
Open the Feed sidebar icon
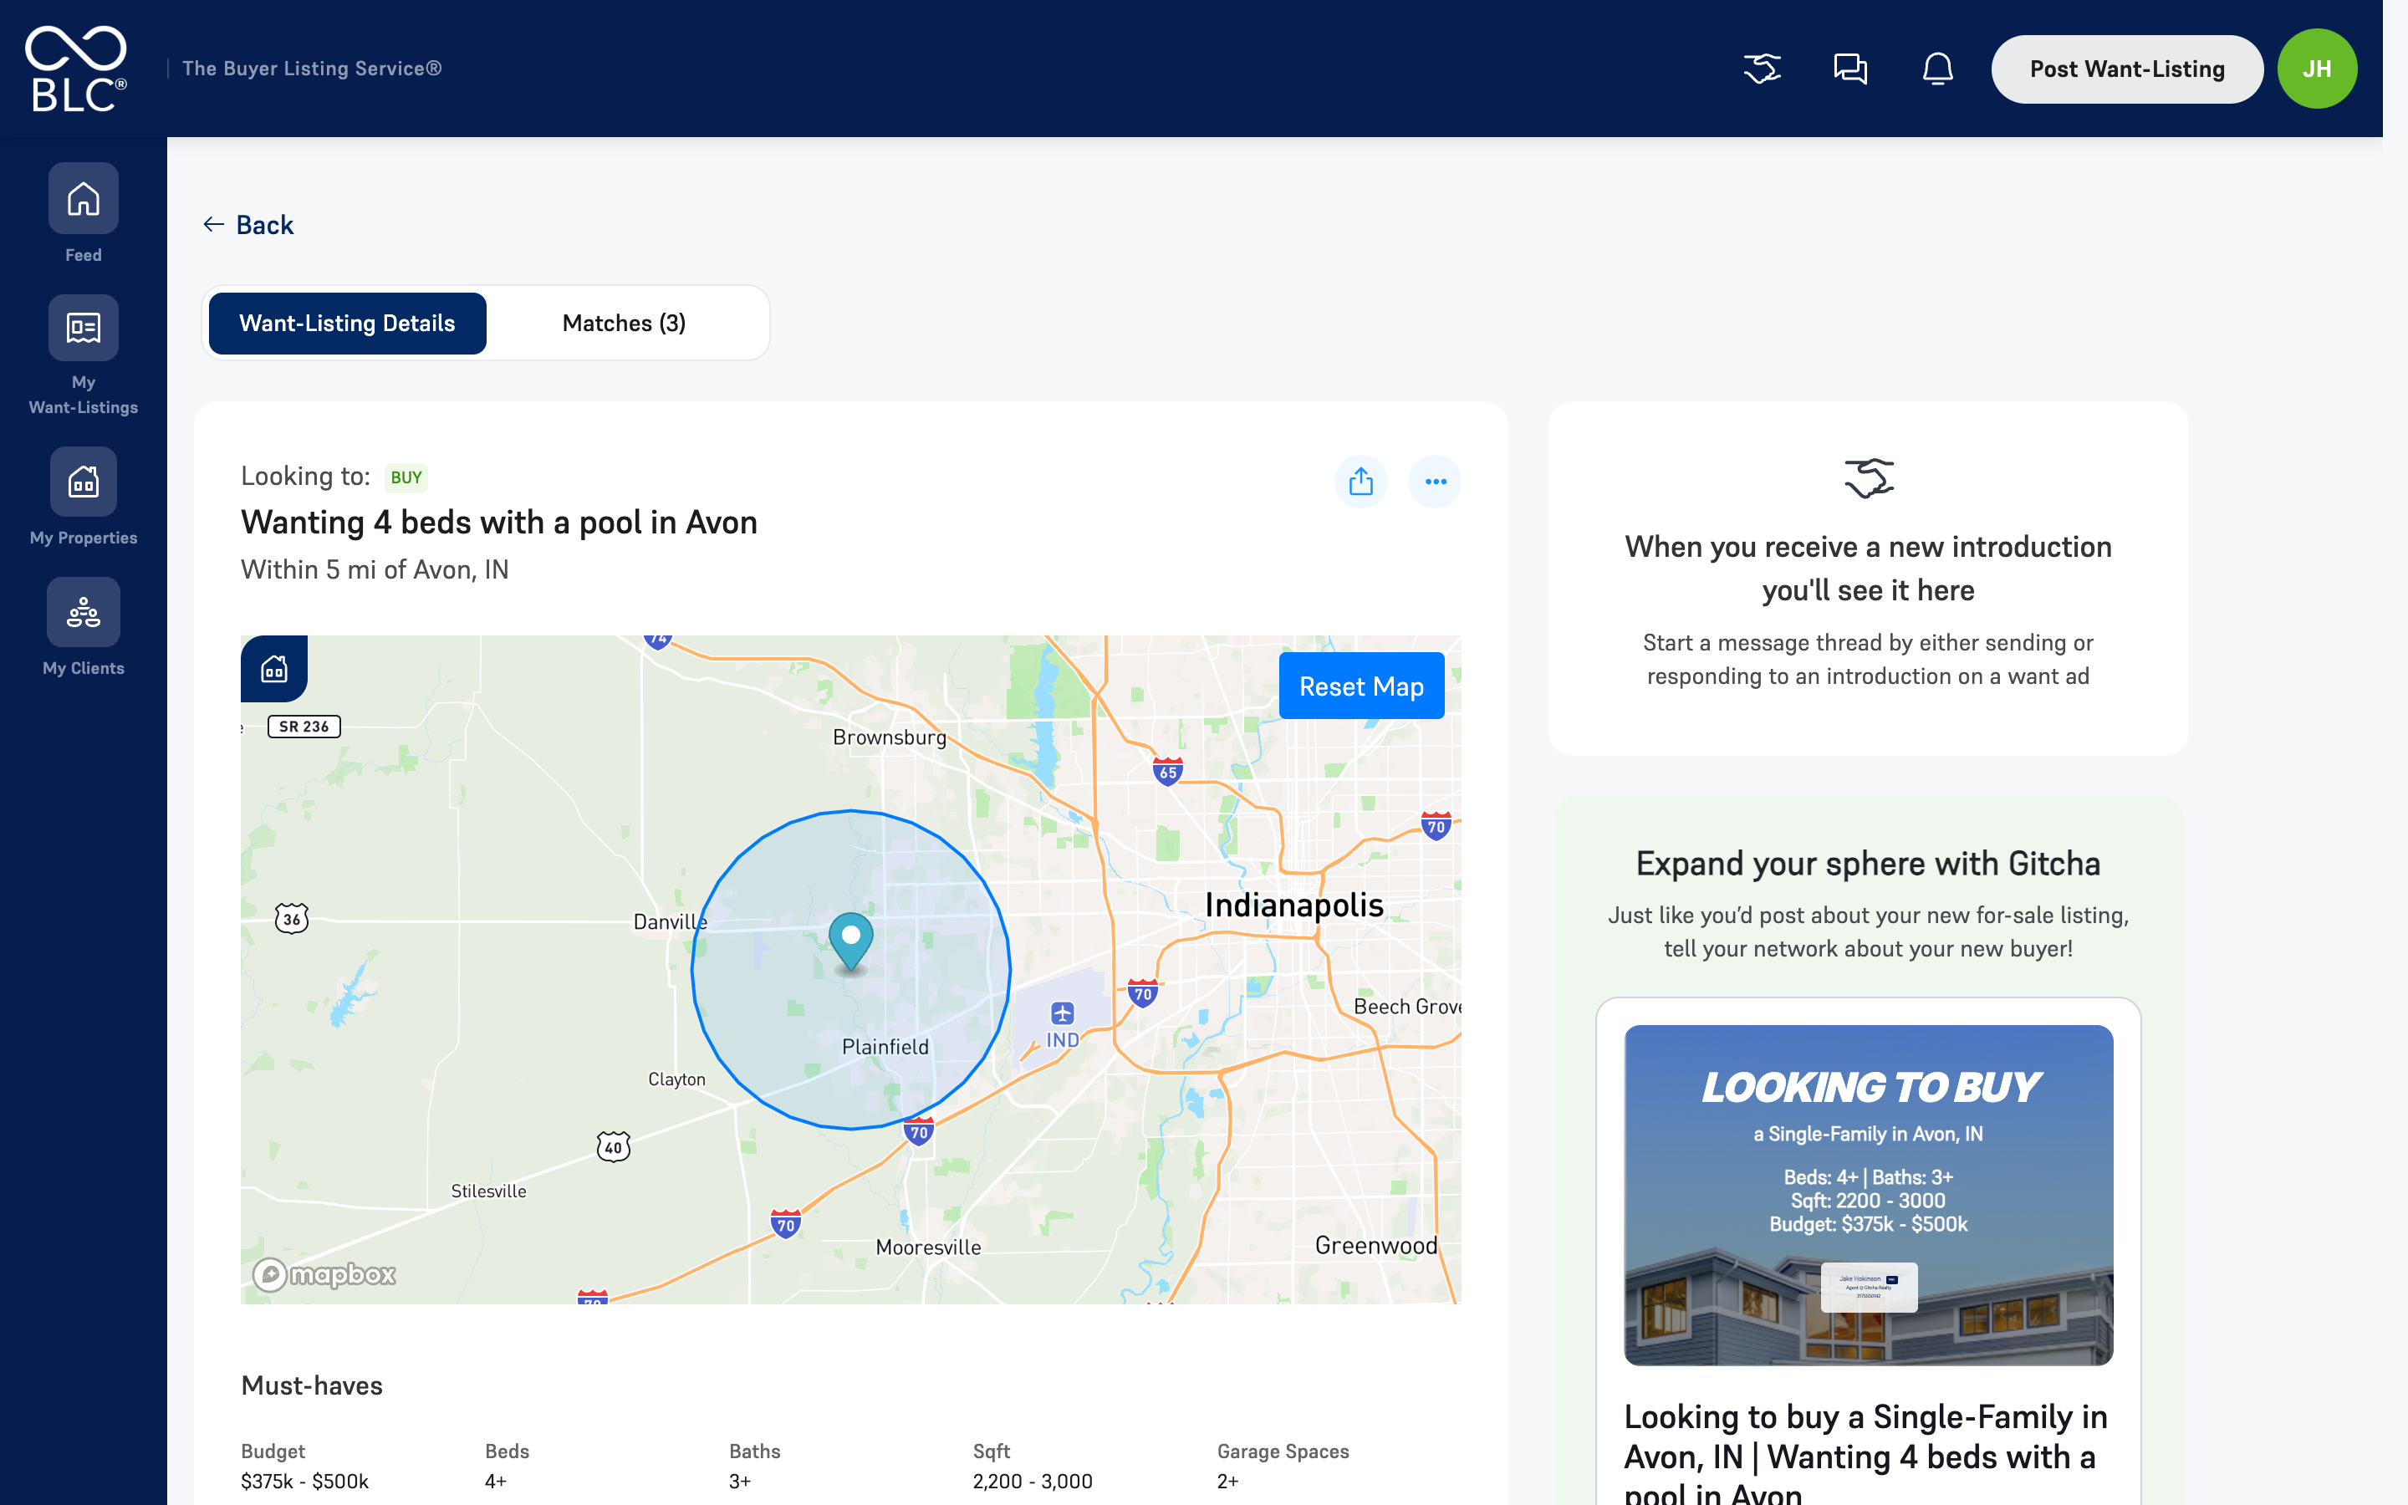click(84, 198)
